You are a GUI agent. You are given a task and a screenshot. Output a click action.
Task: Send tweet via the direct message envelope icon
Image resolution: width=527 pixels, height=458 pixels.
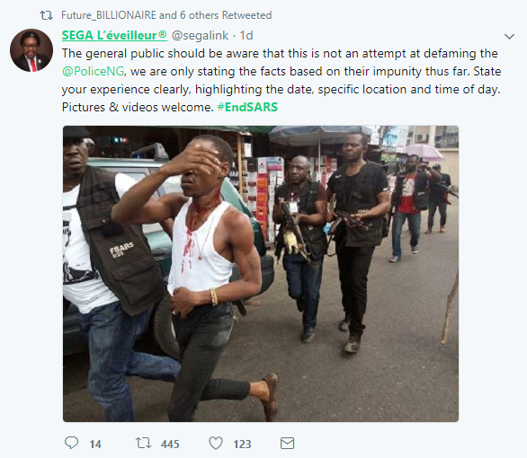tap(288, 444)
